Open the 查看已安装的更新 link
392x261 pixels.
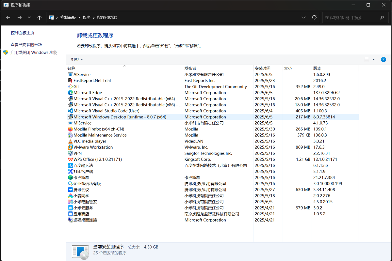tap(26, 45)
